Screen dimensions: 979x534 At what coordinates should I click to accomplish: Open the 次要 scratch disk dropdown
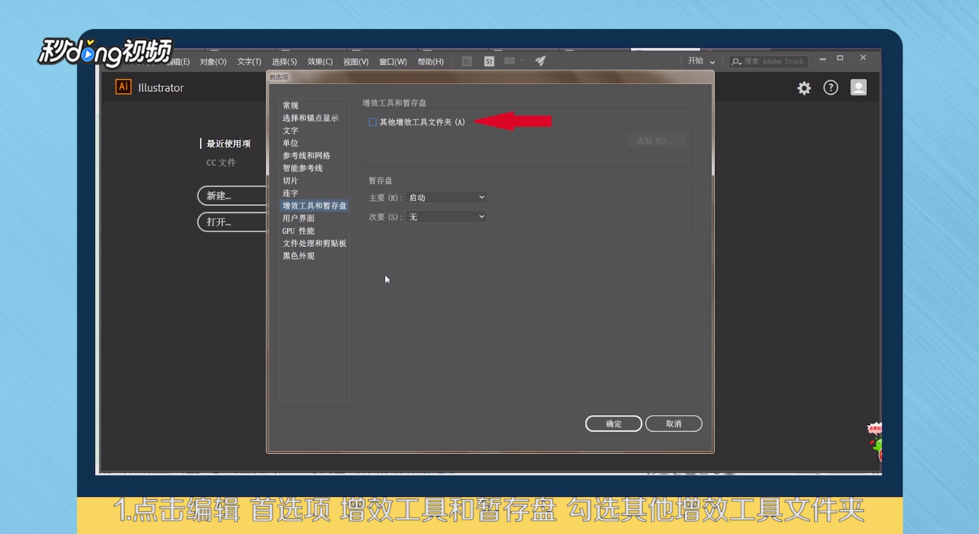coord(446,217)
